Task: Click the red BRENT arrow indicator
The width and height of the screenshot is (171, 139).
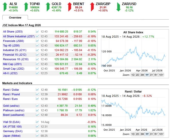Action: 69,7
